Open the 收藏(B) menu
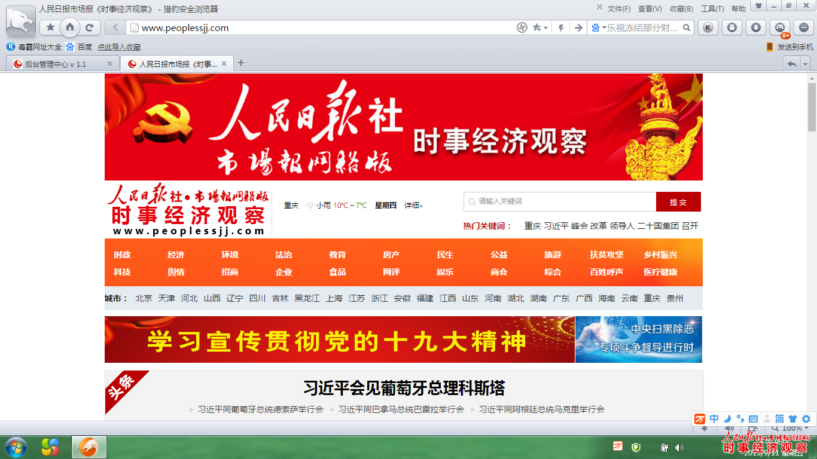 [681, 9]
